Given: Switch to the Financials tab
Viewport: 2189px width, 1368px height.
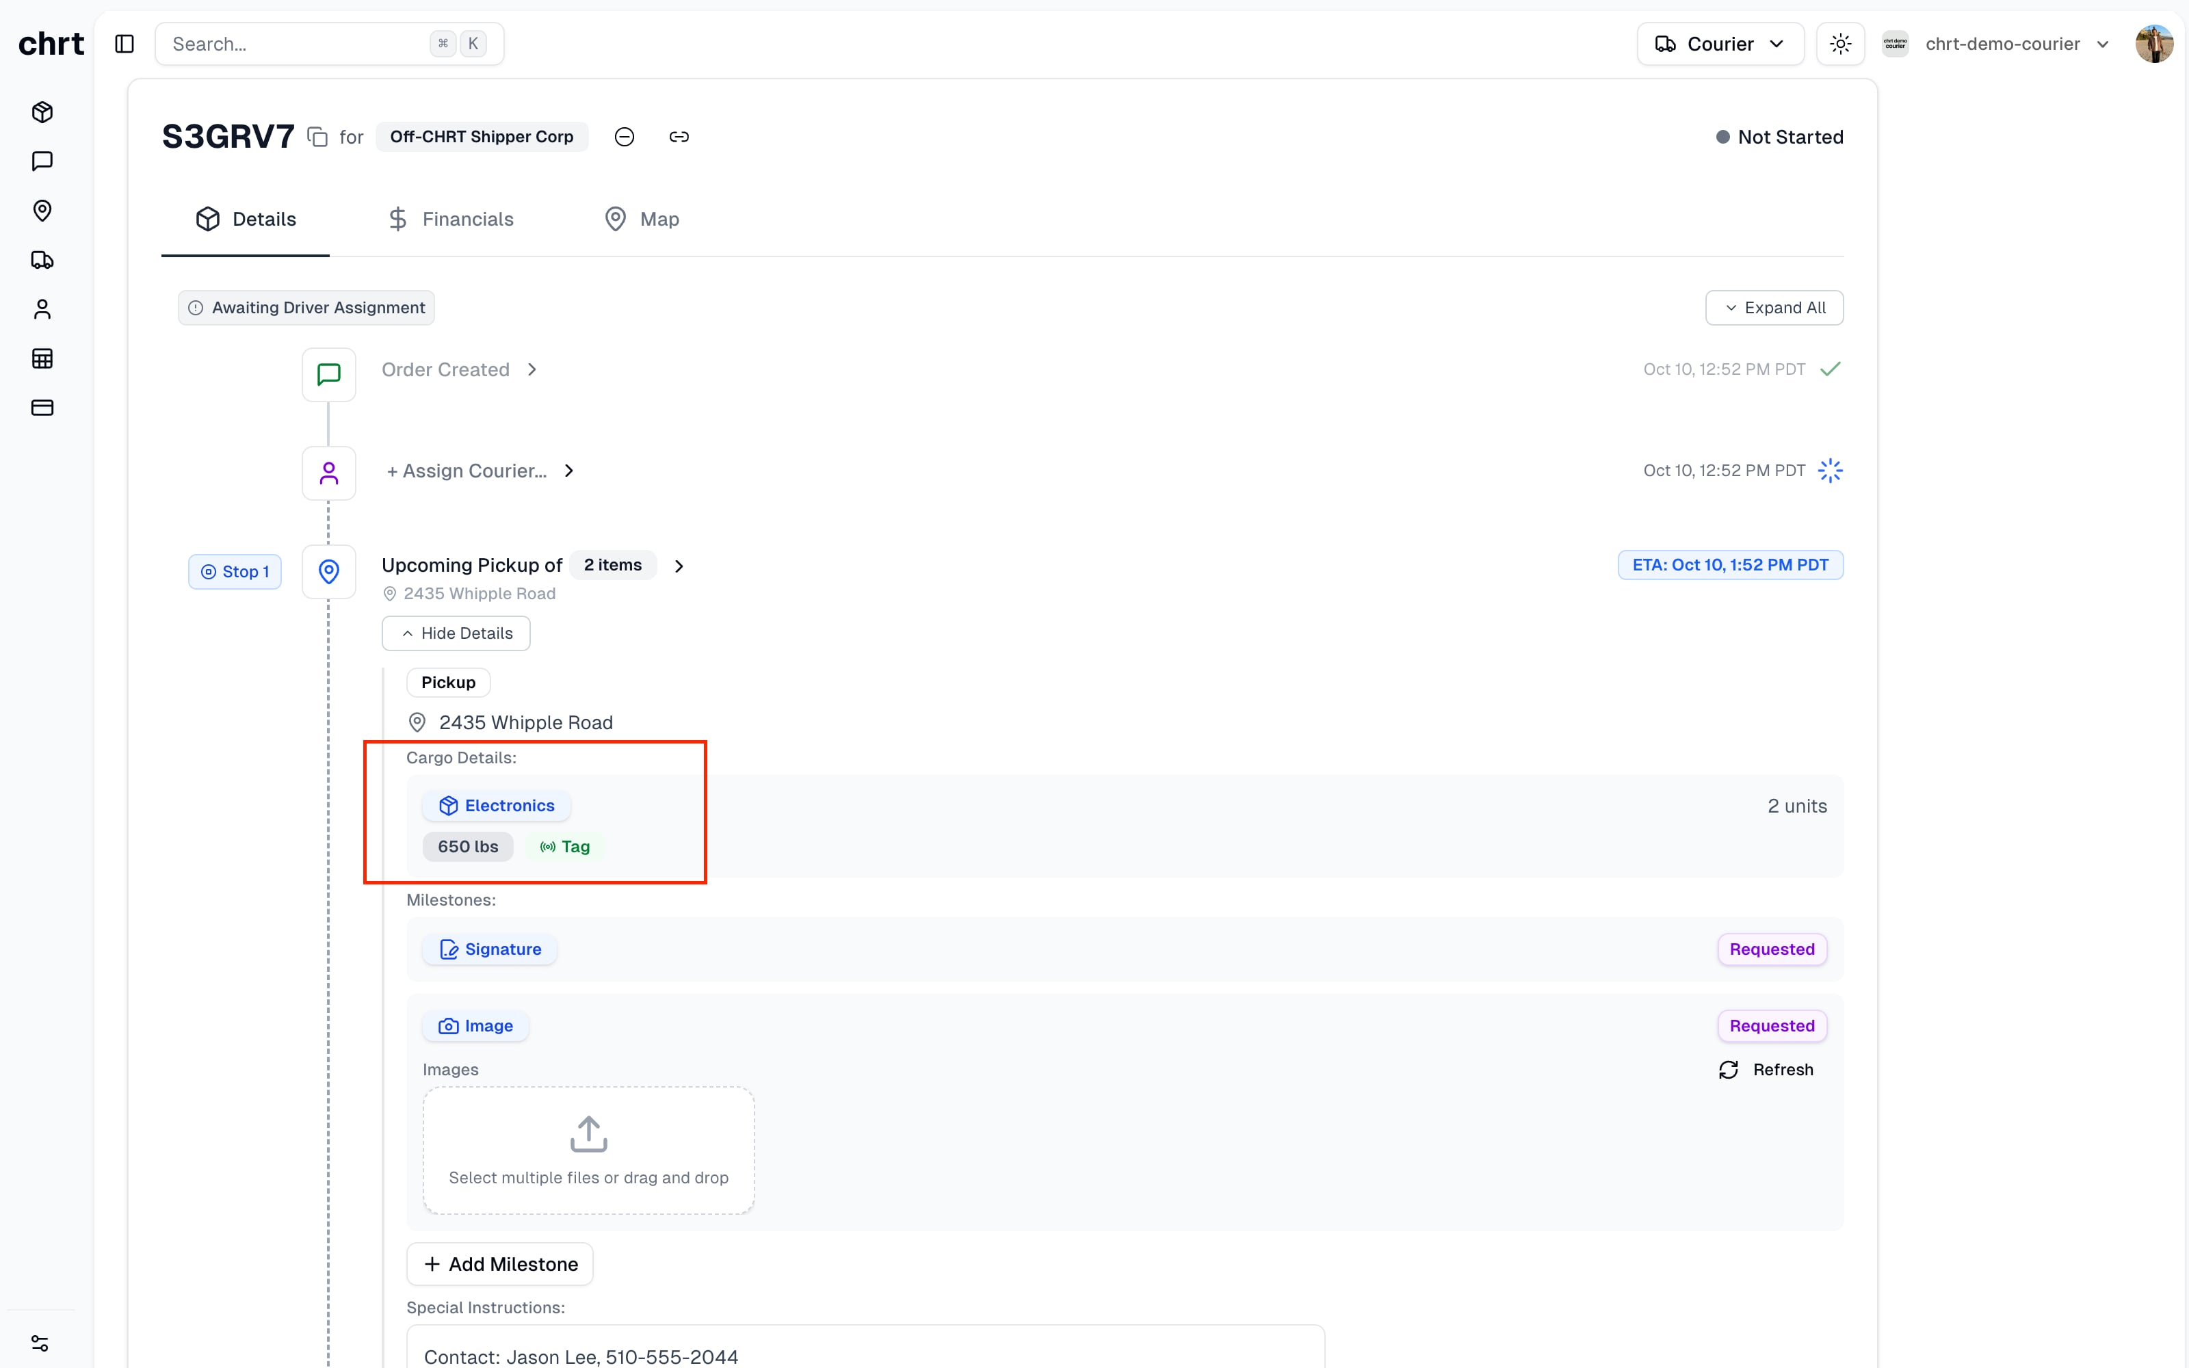Looking at the screenshot, I should (x=451, y=219).
